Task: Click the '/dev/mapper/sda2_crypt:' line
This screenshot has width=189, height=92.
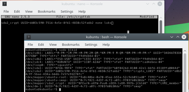Action: (104, 83)
